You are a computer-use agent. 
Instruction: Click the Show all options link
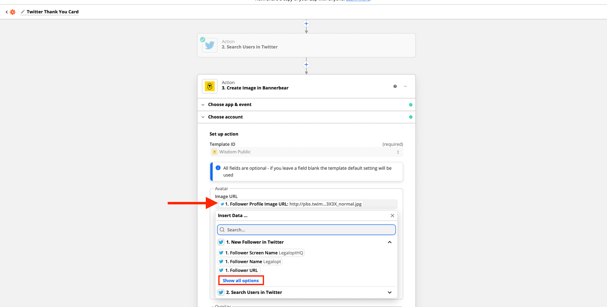pyautogui.click(x=241, y=281)
